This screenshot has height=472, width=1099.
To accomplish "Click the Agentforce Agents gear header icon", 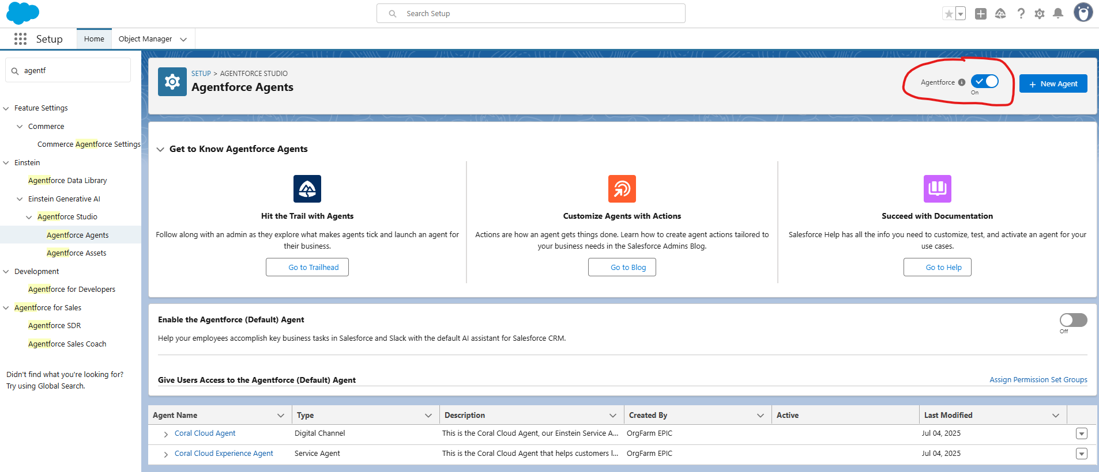I will pyautogui.click(x=172, y=82).
